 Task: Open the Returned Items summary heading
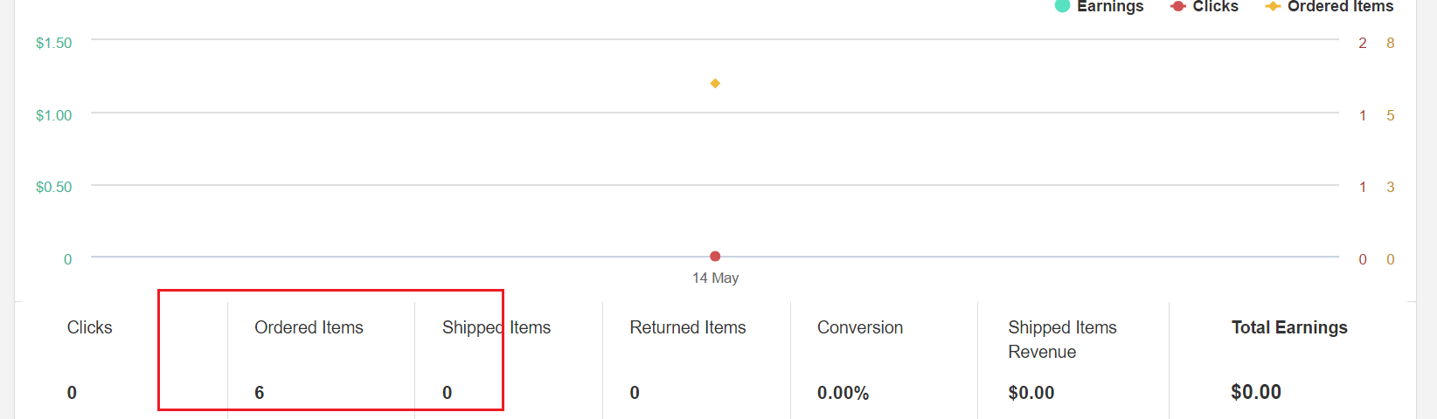tap(687, 327)
